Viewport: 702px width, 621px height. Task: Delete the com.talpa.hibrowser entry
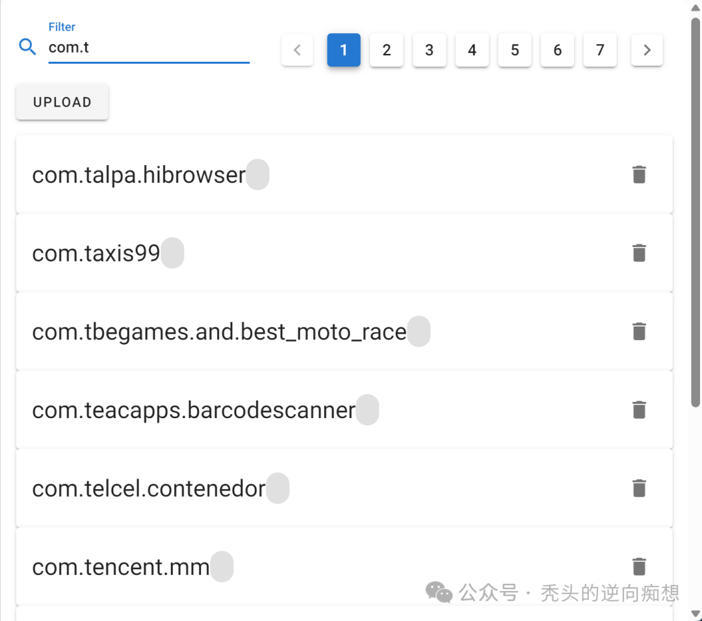pos(639,175)
